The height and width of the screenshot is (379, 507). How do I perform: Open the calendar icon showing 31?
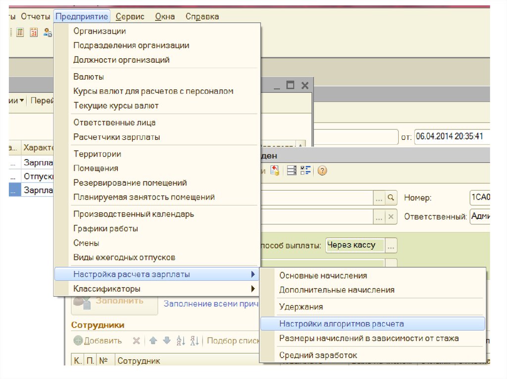click(34, 33)
